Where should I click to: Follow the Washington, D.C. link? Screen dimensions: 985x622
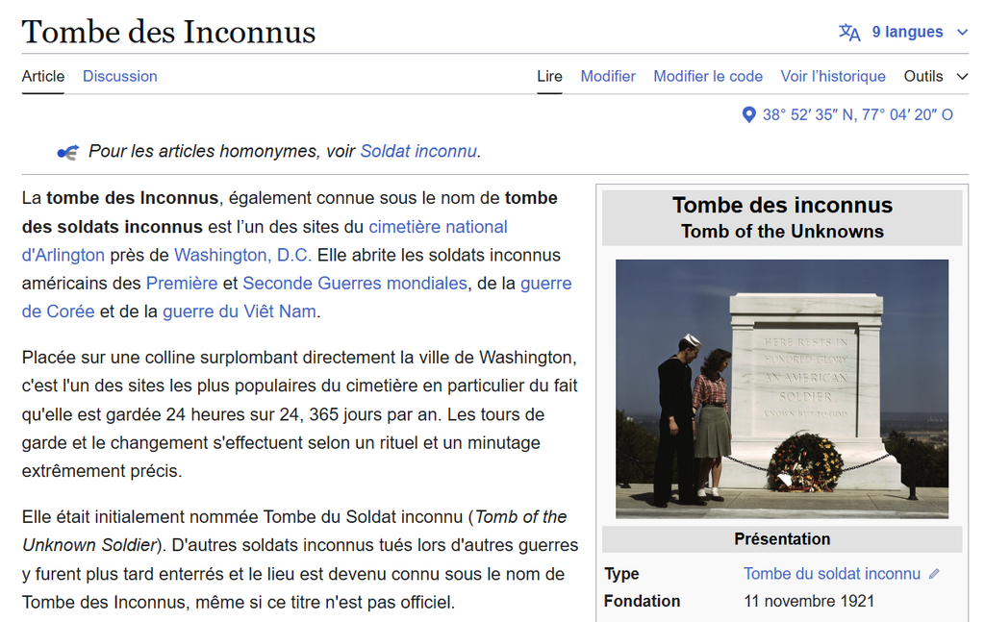tap(242, 255)
